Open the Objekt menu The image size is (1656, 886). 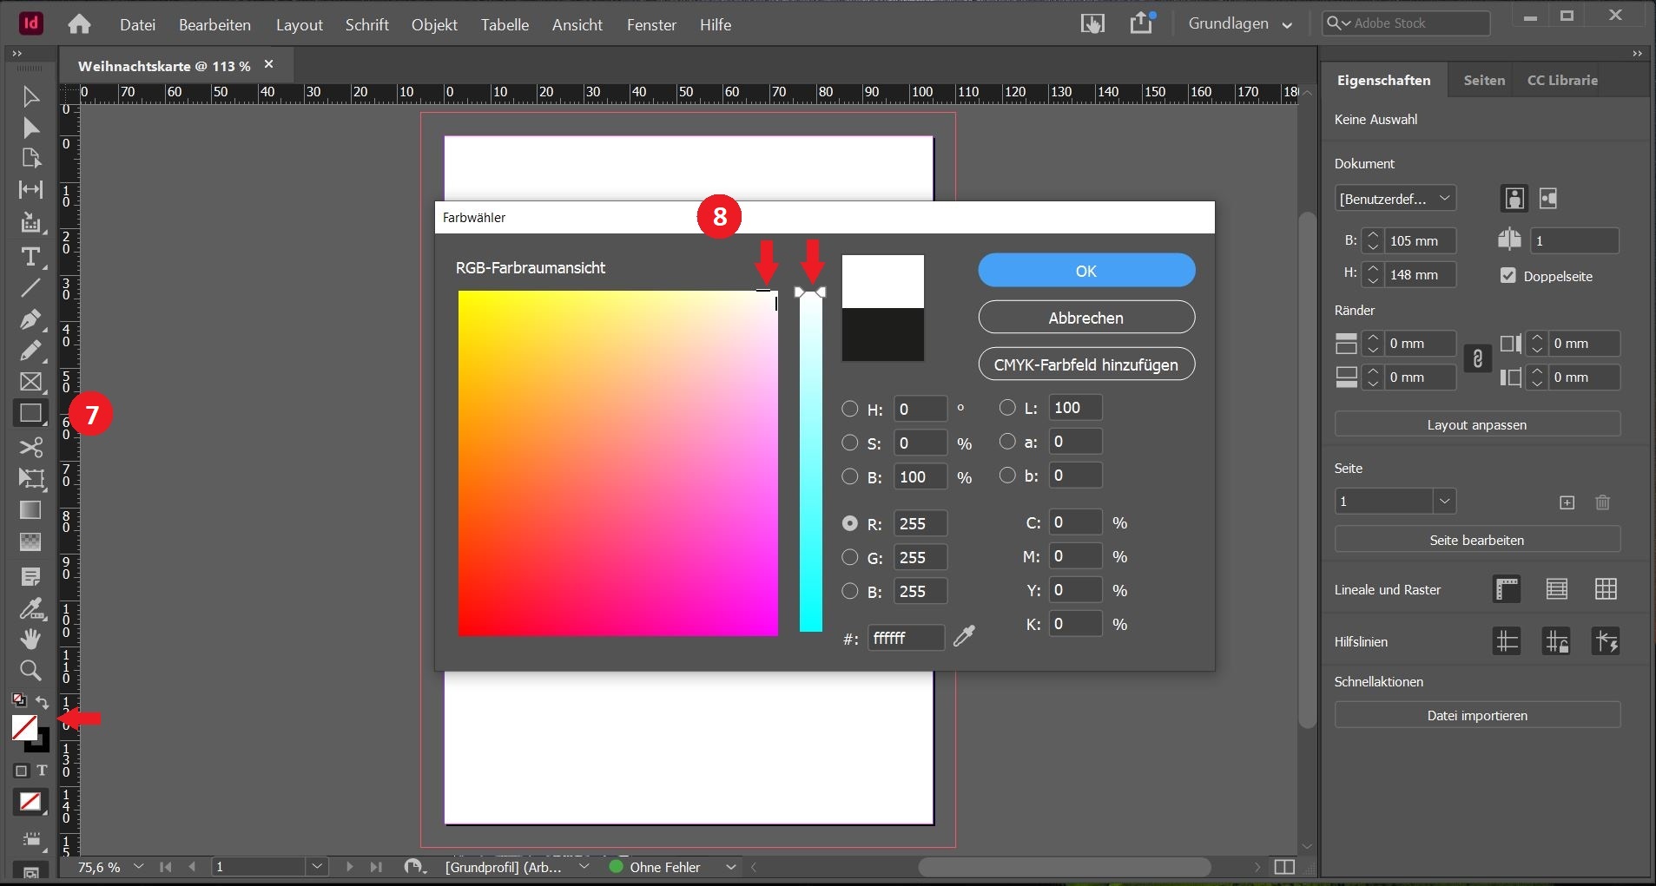(x=433, y=25)
